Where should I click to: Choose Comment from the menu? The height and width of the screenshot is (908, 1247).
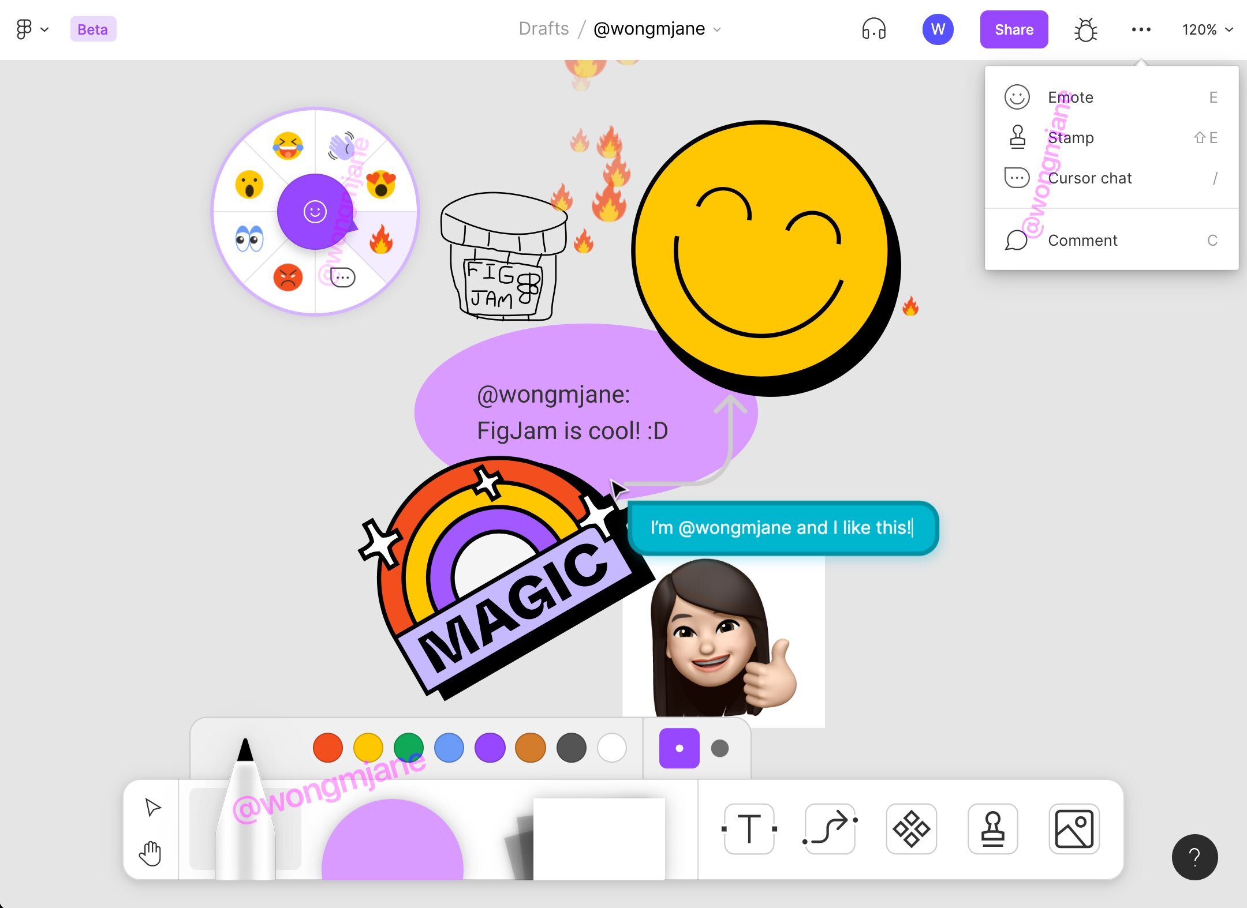point(1082,241)
